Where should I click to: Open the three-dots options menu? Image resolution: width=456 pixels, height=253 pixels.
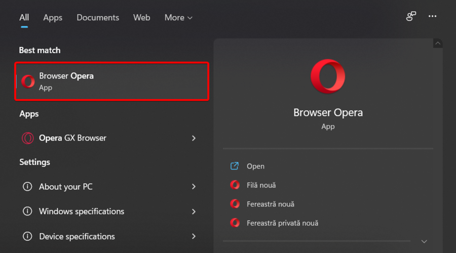[x=432, y=17]
